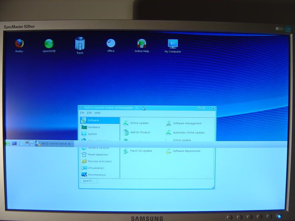Launch the Add-On Product module

click(x=136, y=133)
